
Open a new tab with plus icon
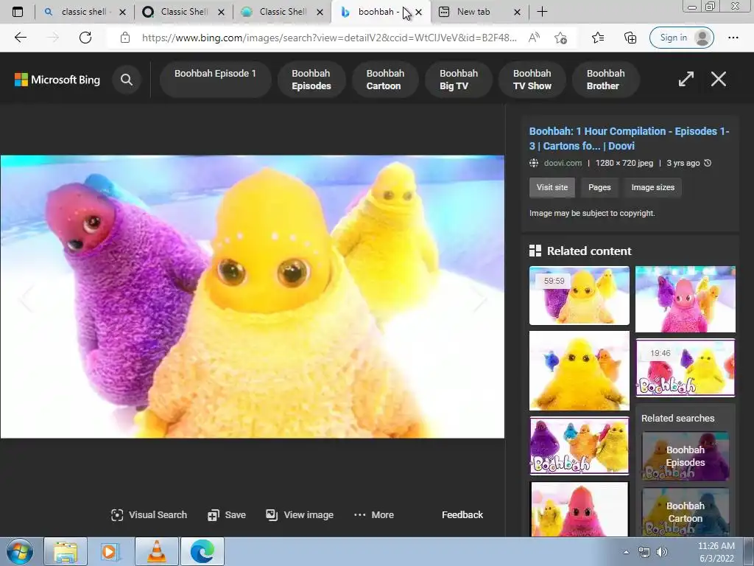coord(542,12)
